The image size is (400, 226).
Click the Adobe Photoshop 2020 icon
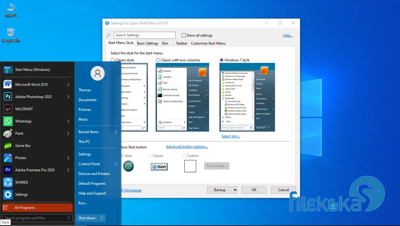(x=8, y=97)
